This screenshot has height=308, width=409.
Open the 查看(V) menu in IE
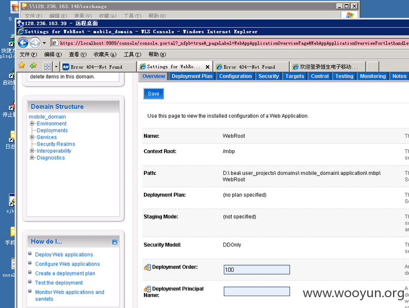[78, 54]
